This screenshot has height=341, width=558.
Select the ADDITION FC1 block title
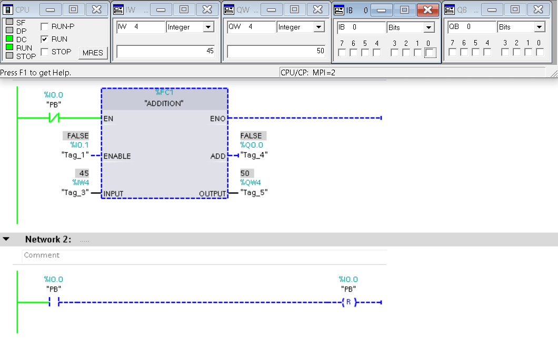[164, 103]
